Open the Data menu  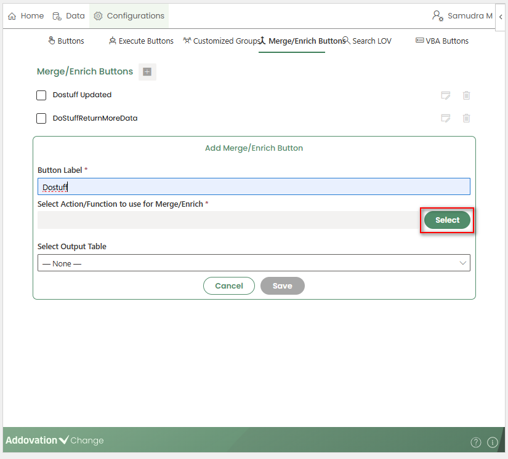click(68, 16)
